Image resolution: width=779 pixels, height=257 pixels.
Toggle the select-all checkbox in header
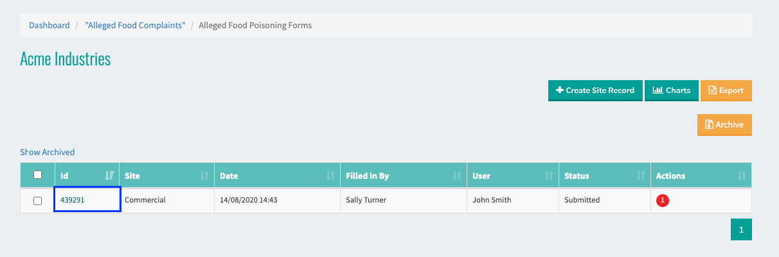[37, 175]
